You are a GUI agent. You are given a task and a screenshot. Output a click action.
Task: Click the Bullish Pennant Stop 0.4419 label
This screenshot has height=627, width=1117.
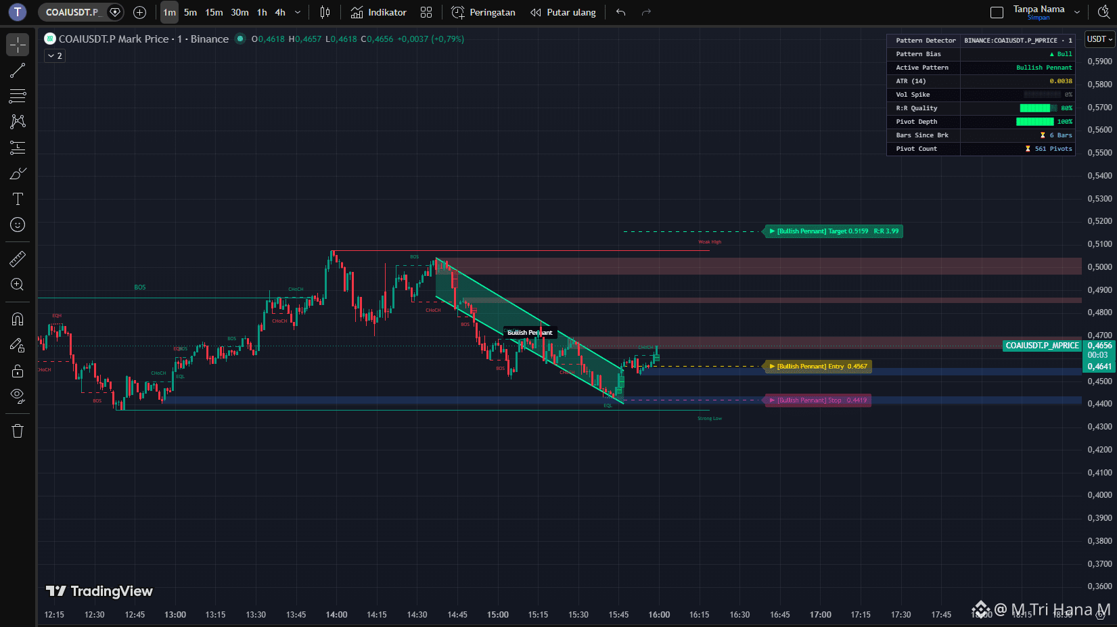coord(818,400)
